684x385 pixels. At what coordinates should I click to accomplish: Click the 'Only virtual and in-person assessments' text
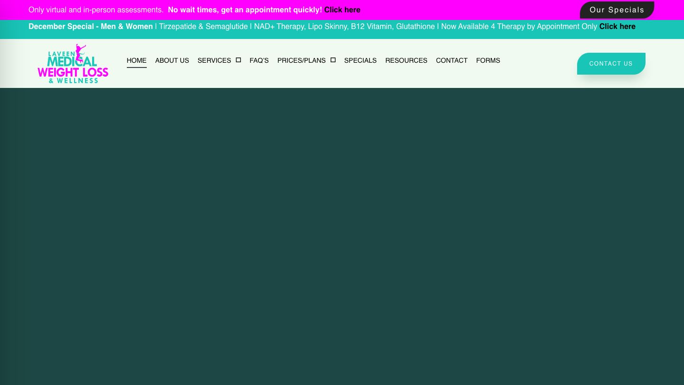pyautogui.click(x=95, y=10)
